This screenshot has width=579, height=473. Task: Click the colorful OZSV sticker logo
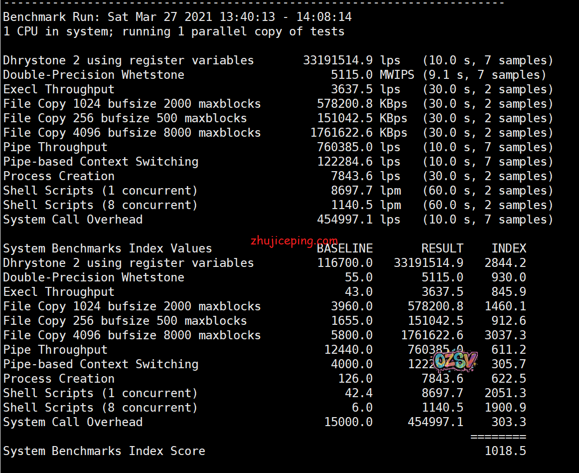[455, 361]
